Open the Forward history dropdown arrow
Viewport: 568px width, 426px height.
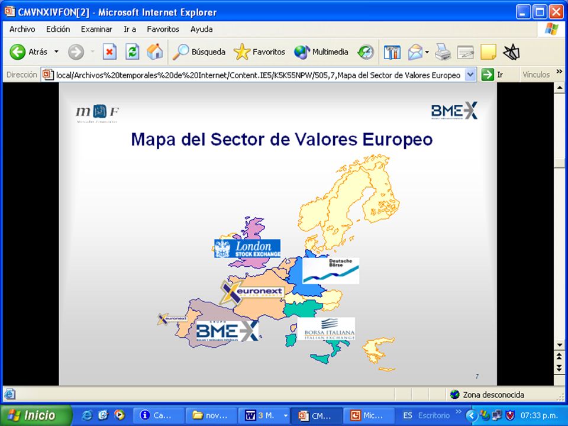(92, 52)
